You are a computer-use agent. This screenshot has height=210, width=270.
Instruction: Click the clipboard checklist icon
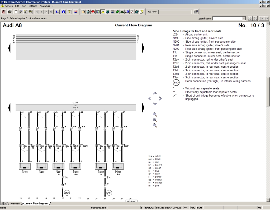132,12
